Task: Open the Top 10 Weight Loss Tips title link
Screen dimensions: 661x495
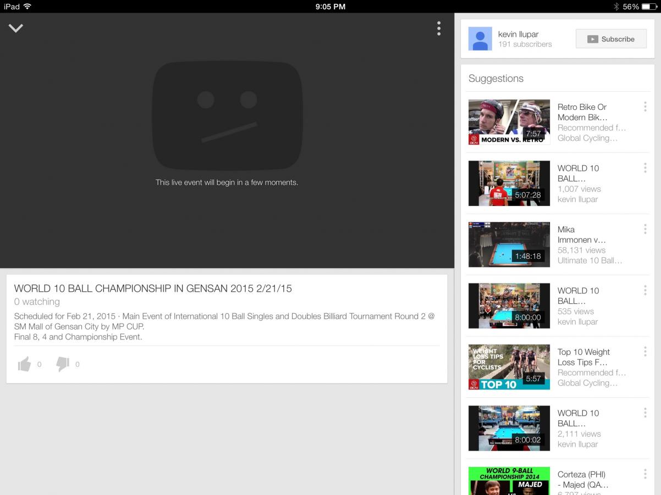Action: 583,357
